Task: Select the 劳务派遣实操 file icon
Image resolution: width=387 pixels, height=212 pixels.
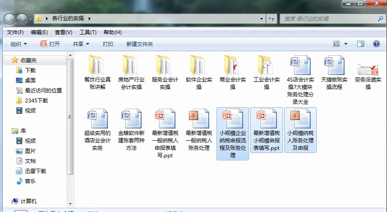Action: [x=368, y=69]
